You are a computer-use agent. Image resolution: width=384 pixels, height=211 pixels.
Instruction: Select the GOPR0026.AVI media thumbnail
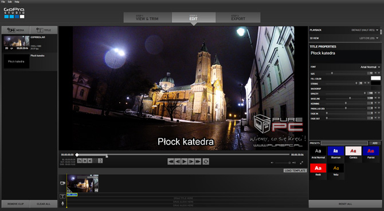click(17, 43)
